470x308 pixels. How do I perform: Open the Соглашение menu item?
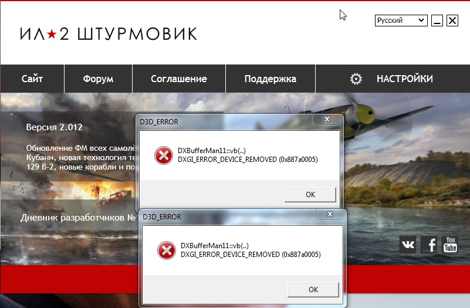178,79
